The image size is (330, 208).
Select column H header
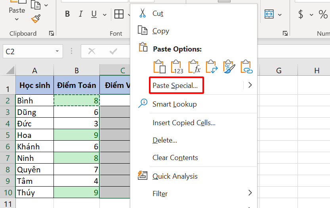pos(317,70)
